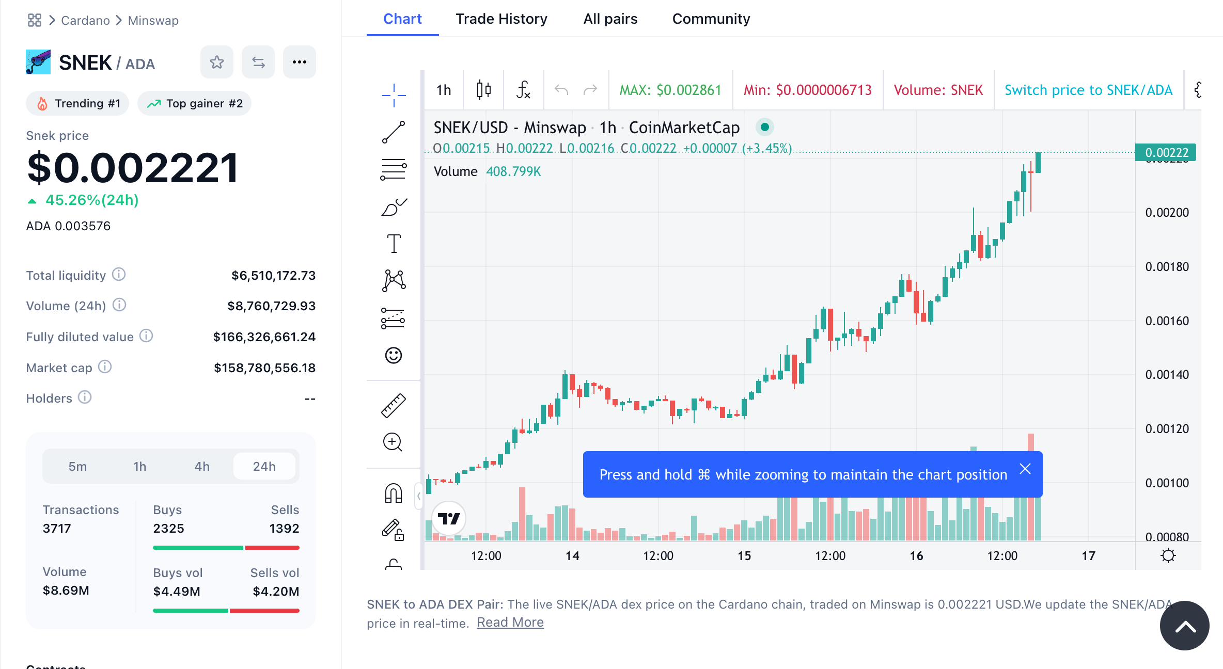Go to Cardano breadcrumb link
The height and width of the screenshot is (669, 1223).
pyautogui.click(x=85, y=21)
